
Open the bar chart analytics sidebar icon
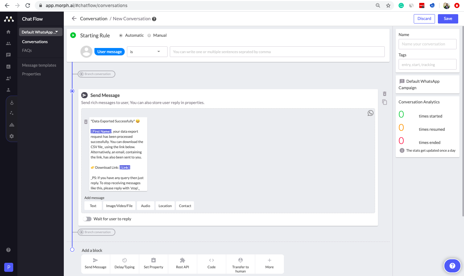[8, 67]
